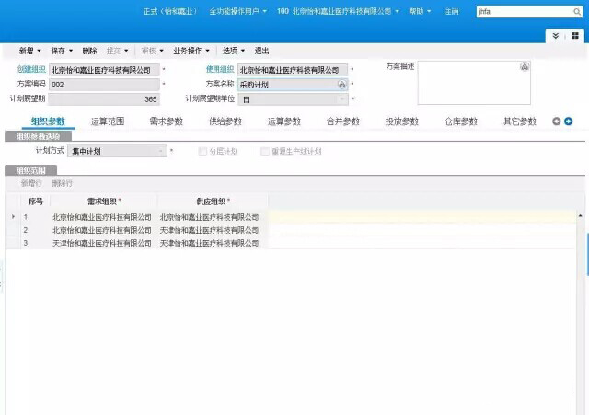589x415 pixels.
Task: Select row 2 需求组织 cell 北京怡和嘉业
Action: [102, 230]
